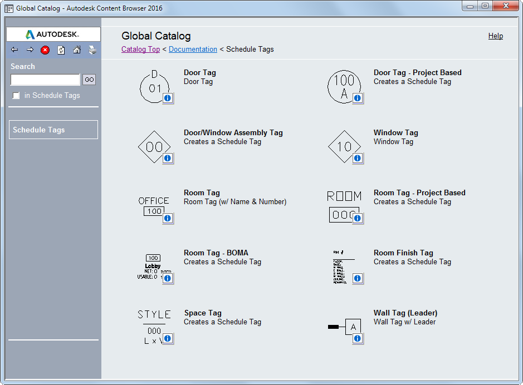Open info icon on Door/Window Assembly Tag
This screenshot has height=385, width=523.
(x=168, y=158)
